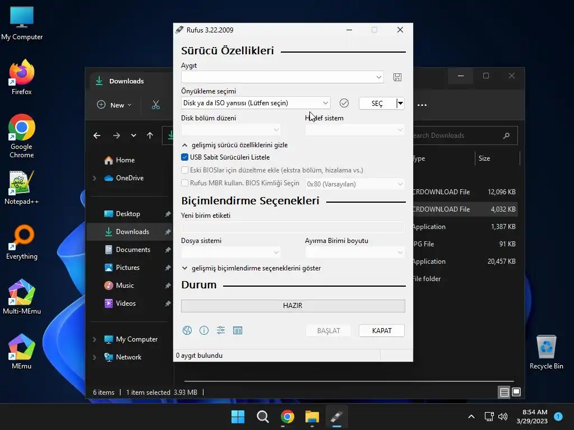Open Rufus settings sliders icon

[221, 330]
